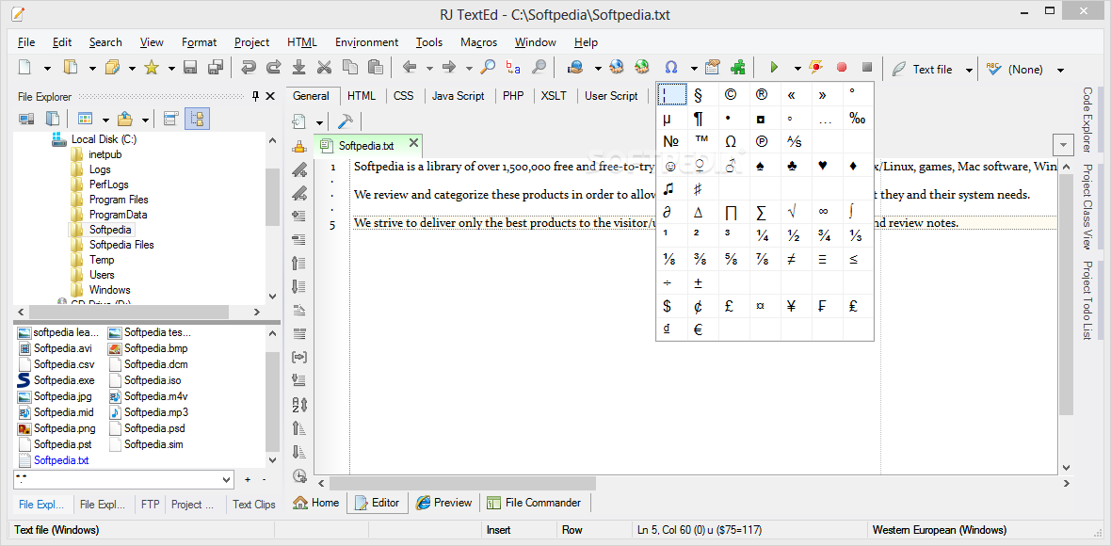This screenshot has width=1111, height=546.
Task: Toggle the File Explorer pin button
Action: tap(256, 96)
